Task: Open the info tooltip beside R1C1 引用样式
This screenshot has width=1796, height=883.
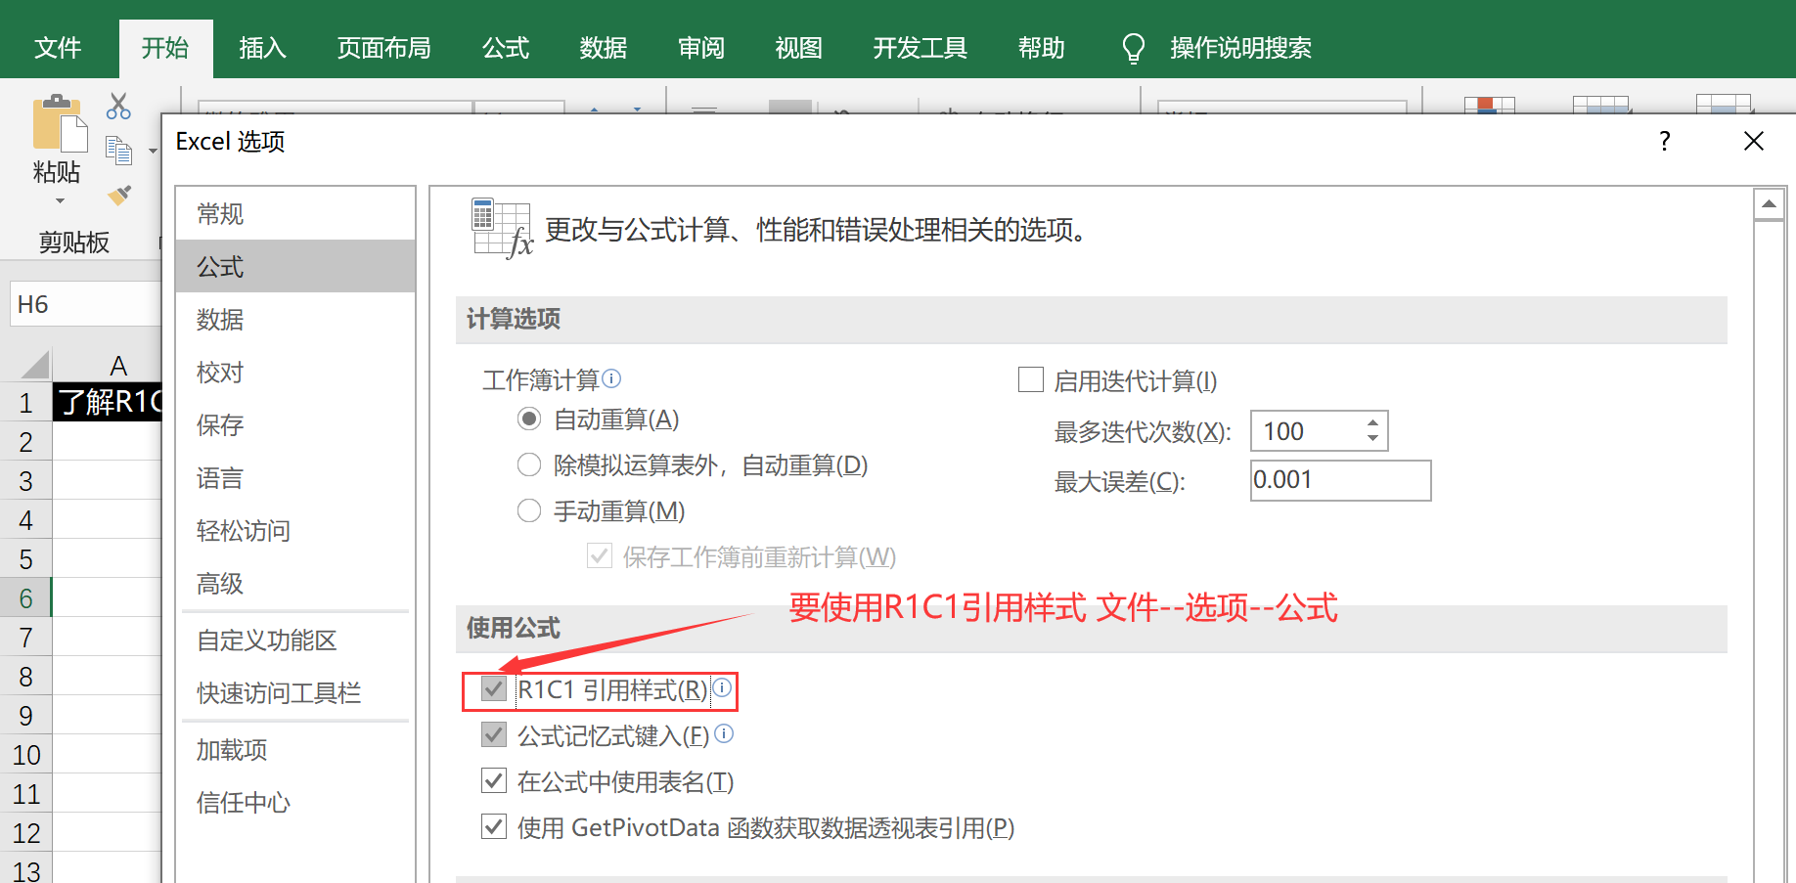Action: click(723, 687)
